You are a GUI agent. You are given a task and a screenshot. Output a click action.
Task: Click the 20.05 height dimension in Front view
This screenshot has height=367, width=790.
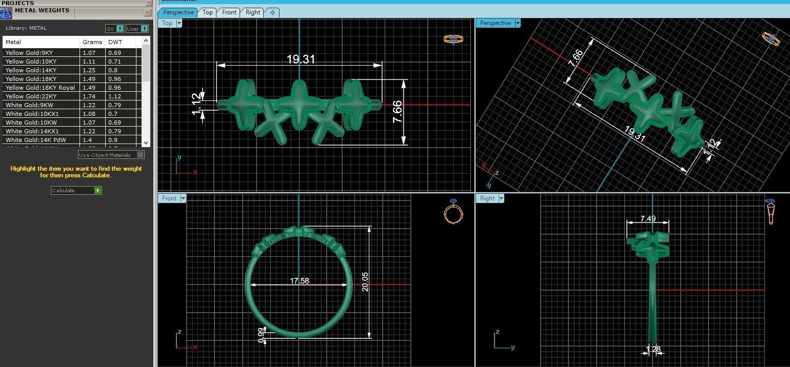pos(365,281)
